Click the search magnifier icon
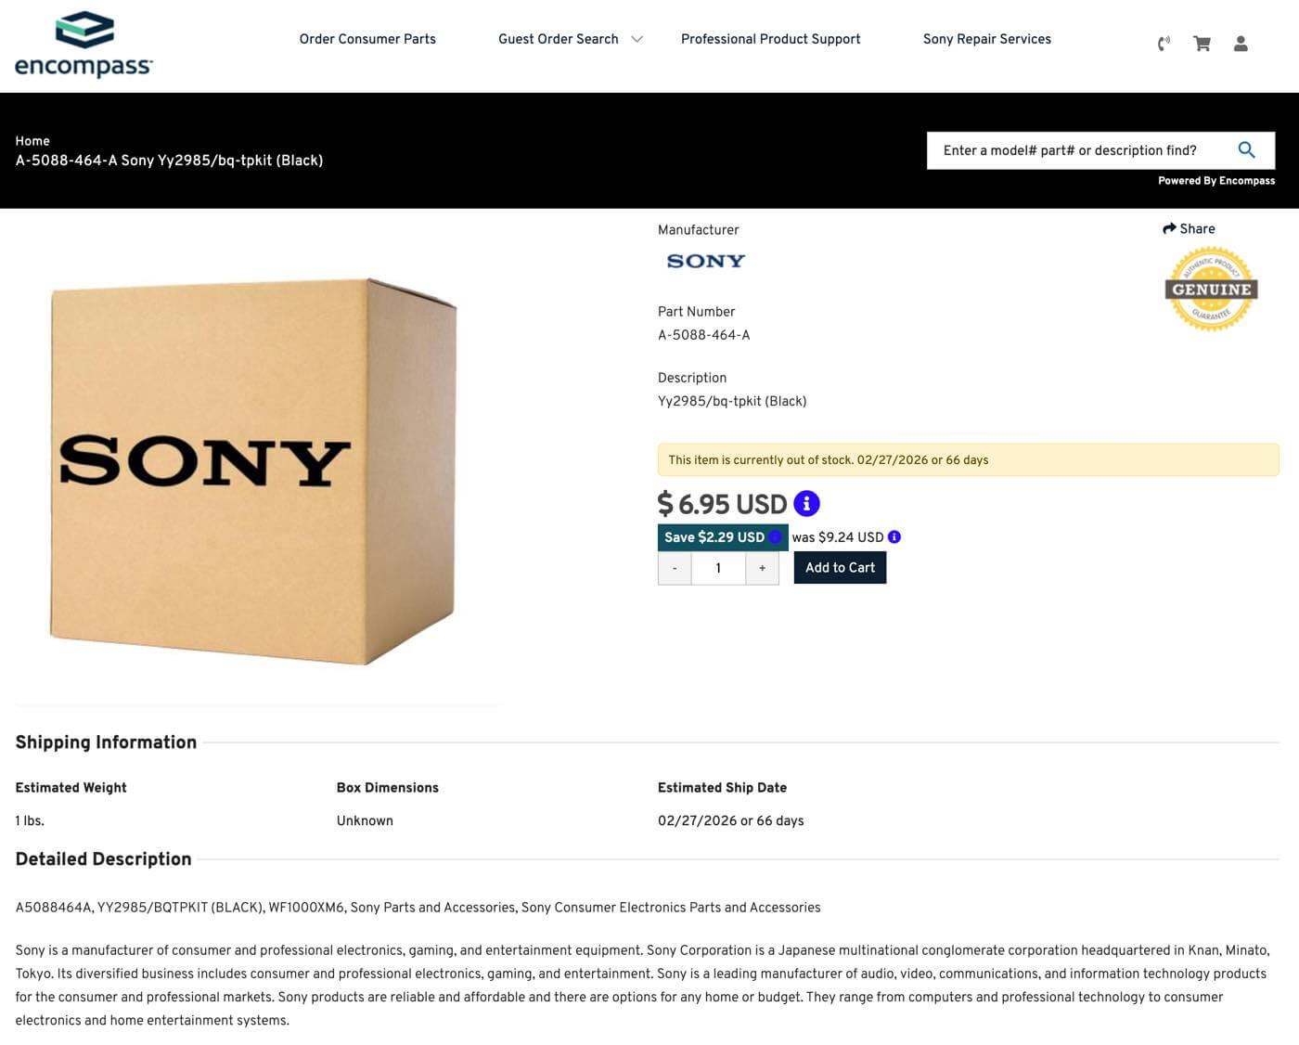This screenshot has height=1045, width=1299. pyautogui.click(x=1246, y=150)
